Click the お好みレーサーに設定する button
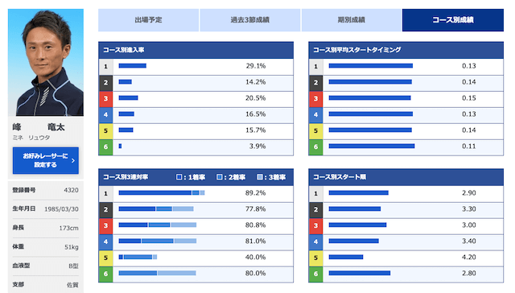This screenshot has height=293, width=515. click(46, 160)
